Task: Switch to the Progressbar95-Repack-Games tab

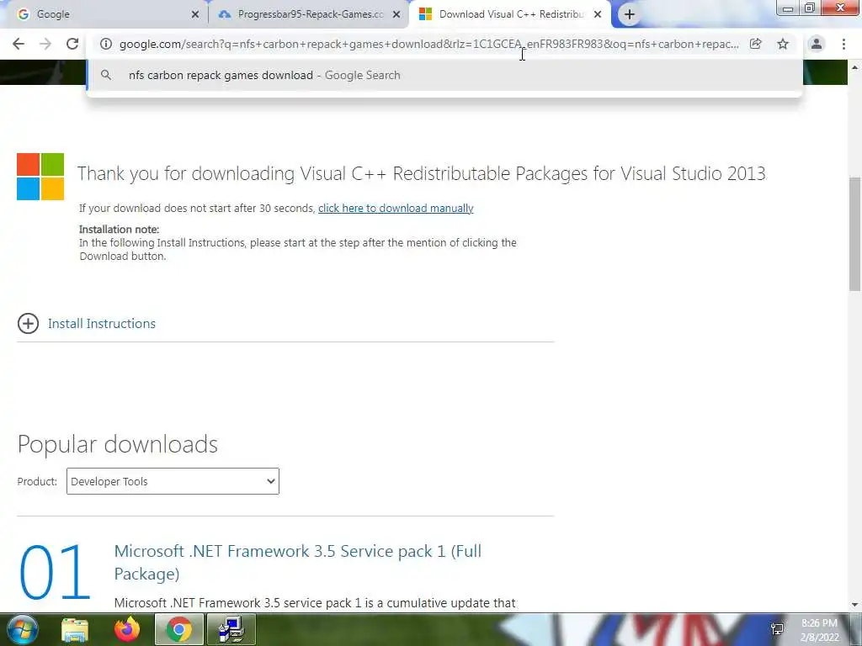Action: pyautogui.click(x=308, y=14)
